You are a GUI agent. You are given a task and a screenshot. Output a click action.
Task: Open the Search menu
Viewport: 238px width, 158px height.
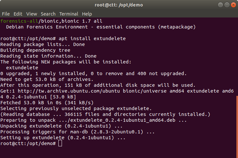pyautogui.click(x=48, y=14)
